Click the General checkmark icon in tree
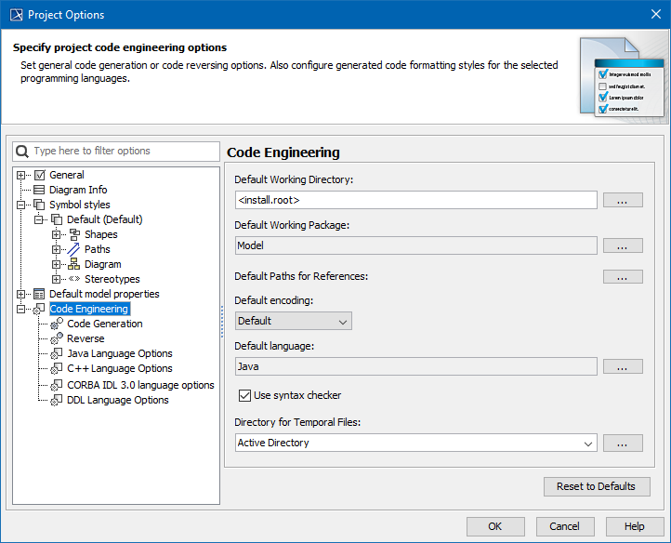This screenshot has height=543, width=671. [39, 175]
